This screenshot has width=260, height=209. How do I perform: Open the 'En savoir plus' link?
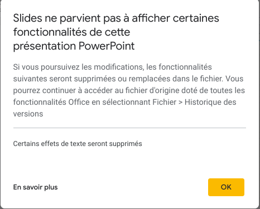(x=35, y=187)
